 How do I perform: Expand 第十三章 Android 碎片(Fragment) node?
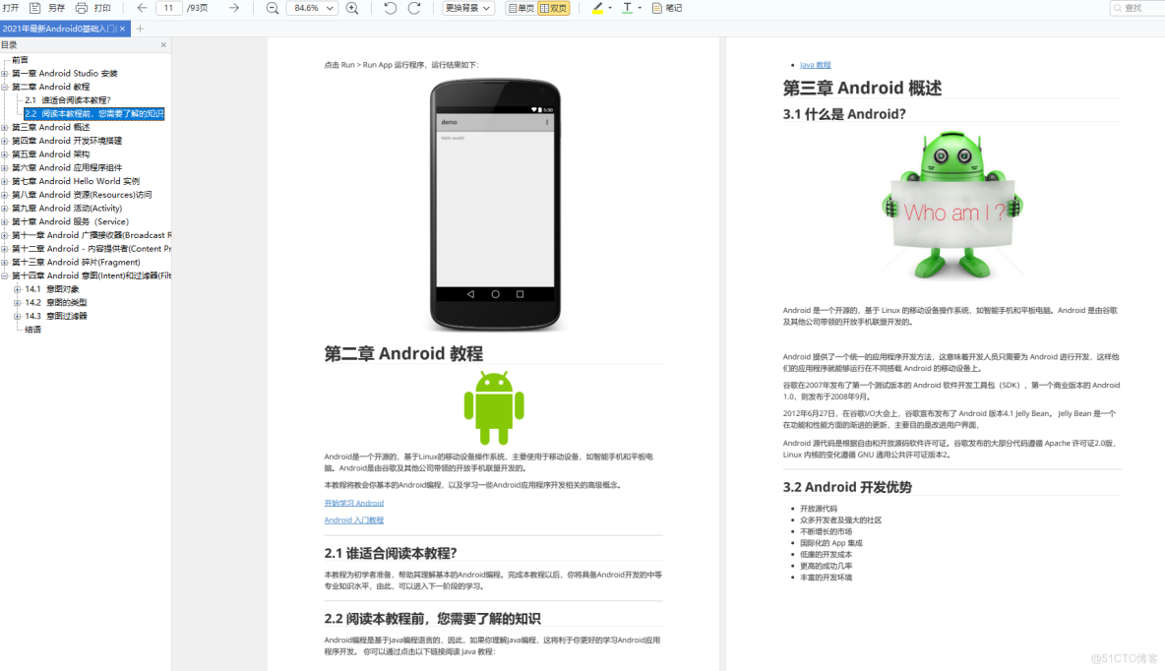coord(5,262)
